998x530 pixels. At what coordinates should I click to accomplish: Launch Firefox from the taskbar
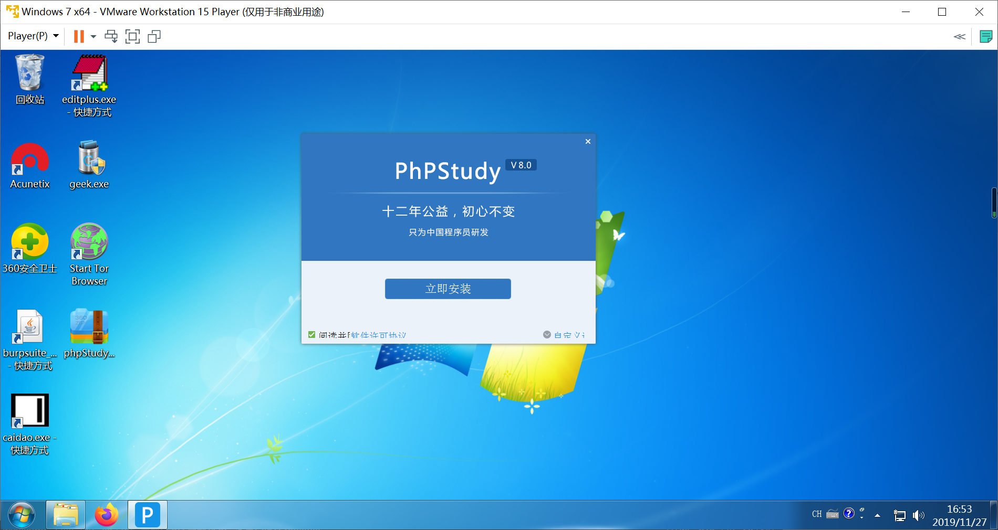[107, 515]
